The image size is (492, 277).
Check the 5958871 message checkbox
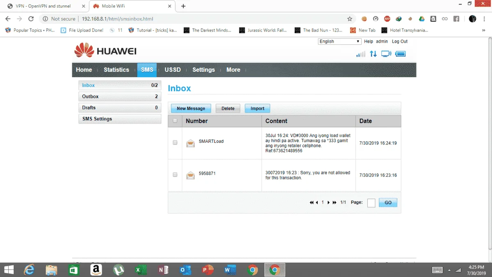pos(175,174)
